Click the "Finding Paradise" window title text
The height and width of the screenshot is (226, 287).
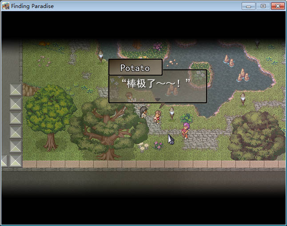pos(32,6)
